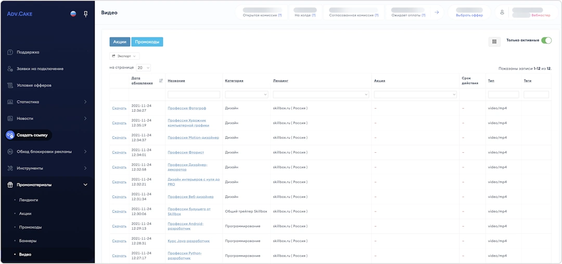Open Заявки на подключение in sidebar
This screenshot has width=562, height=264.
[x=40, y=69]
